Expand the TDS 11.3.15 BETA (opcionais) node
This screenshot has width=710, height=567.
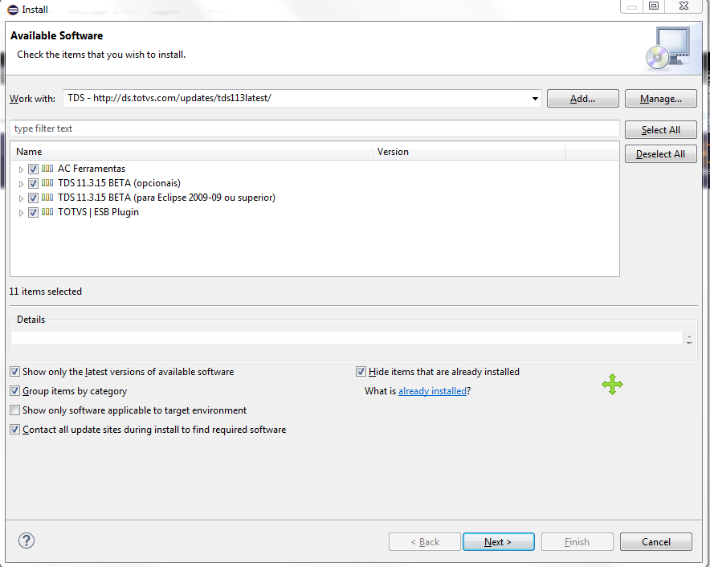click(x=21, y=184)
